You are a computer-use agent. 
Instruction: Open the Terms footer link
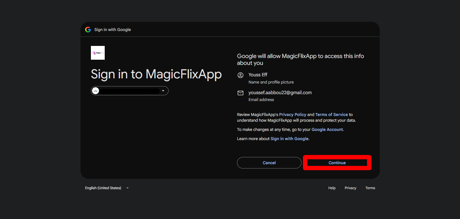(x=370, y=188)
